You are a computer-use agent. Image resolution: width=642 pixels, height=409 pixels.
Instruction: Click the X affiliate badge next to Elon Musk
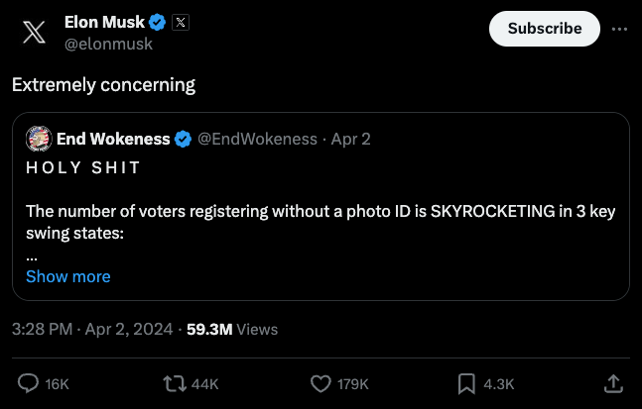click(x=181, y=22)
